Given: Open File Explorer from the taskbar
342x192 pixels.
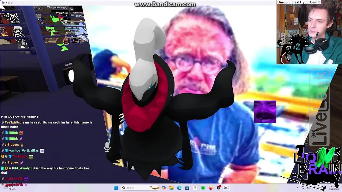Looking at the screenshot, I should pos(172,188).
